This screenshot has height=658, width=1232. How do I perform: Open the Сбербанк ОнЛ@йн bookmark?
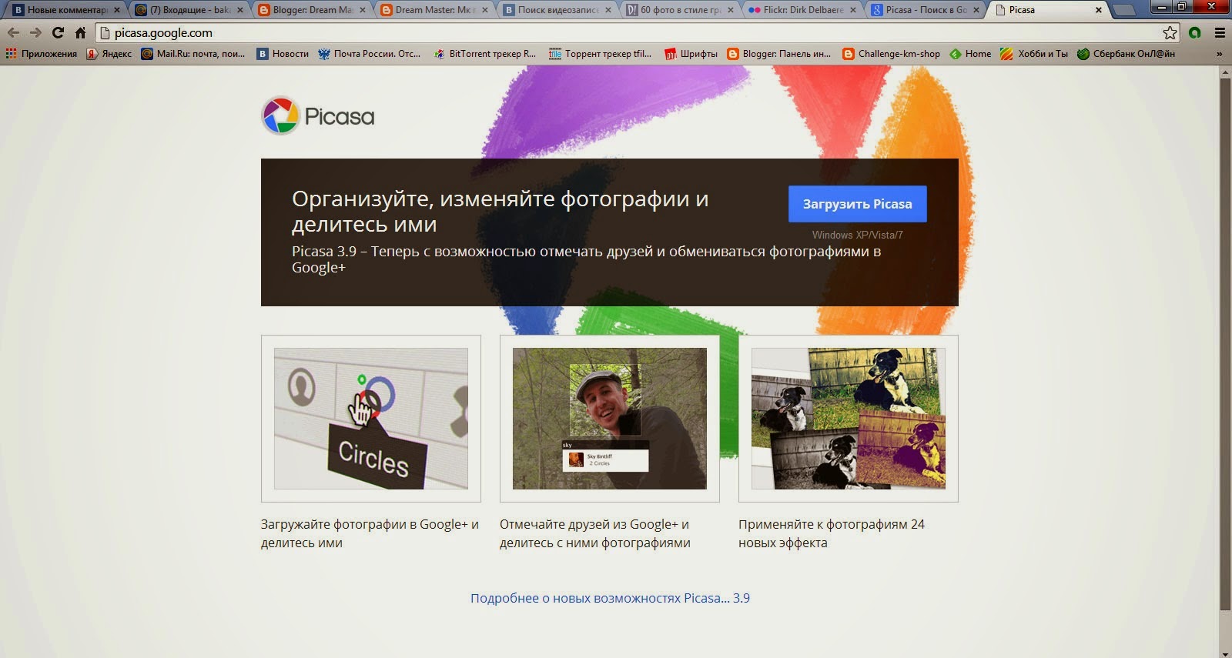(x=1126, y=54)
